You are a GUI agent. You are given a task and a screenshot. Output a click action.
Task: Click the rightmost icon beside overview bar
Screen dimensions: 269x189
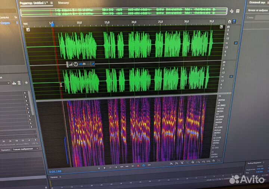click(x=238, y=11)
